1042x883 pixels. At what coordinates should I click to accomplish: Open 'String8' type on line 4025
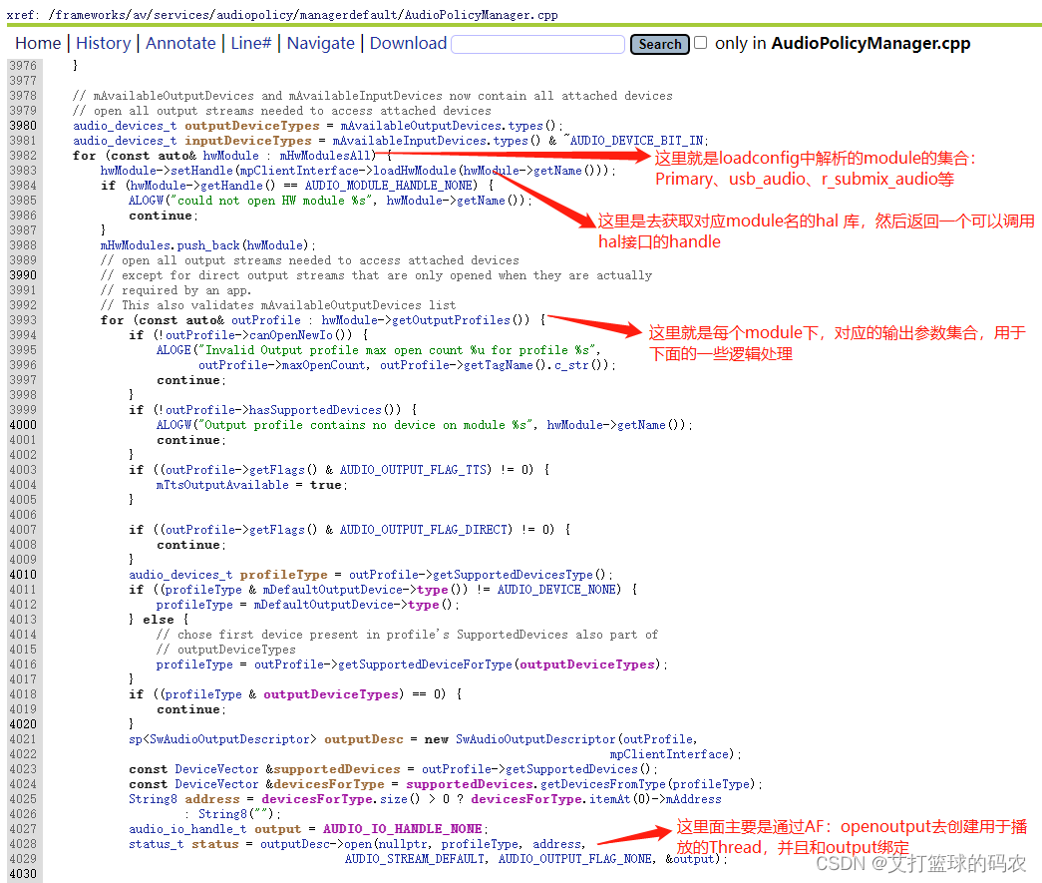coord(153,798)
